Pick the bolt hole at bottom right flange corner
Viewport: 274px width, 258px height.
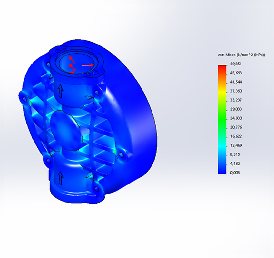[x=96, y=189]
